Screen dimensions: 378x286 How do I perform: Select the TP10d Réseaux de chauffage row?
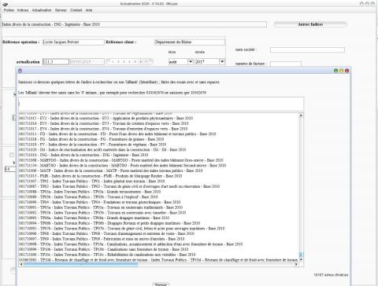[158, 260]
